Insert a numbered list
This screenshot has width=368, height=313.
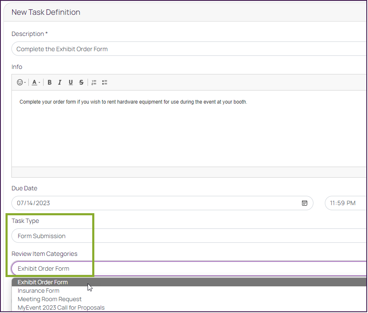tap(94, 82)
